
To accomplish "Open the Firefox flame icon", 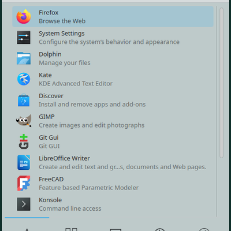I will tap(24, 17).
